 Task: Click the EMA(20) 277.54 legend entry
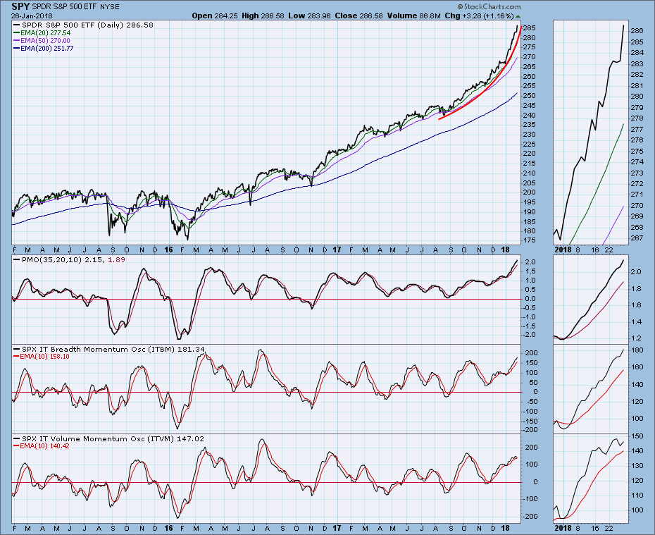pos(42,33)
